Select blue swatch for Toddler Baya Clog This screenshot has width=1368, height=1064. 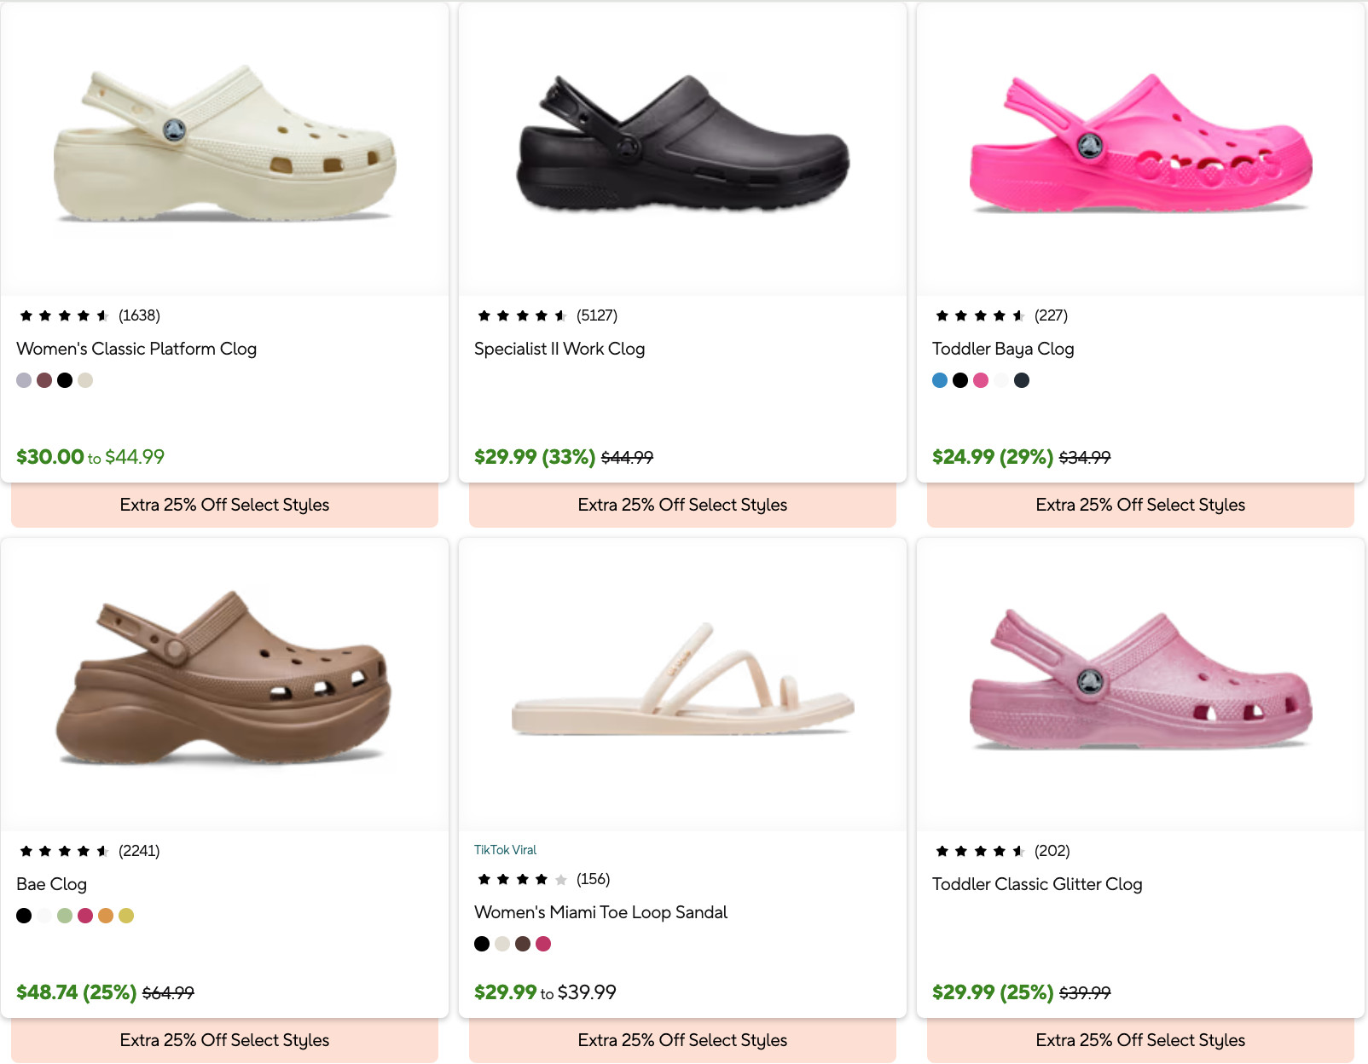click(940, 380)
